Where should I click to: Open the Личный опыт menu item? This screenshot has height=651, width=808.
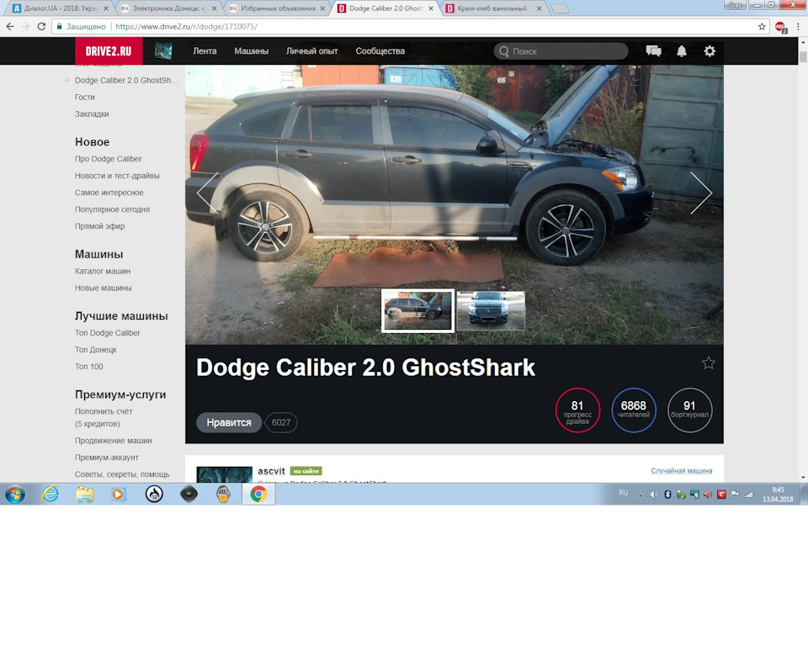pos(311,51)
